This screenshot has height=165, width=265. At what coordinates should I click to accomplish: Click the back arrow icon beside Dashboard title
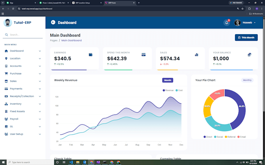[53, 23]
